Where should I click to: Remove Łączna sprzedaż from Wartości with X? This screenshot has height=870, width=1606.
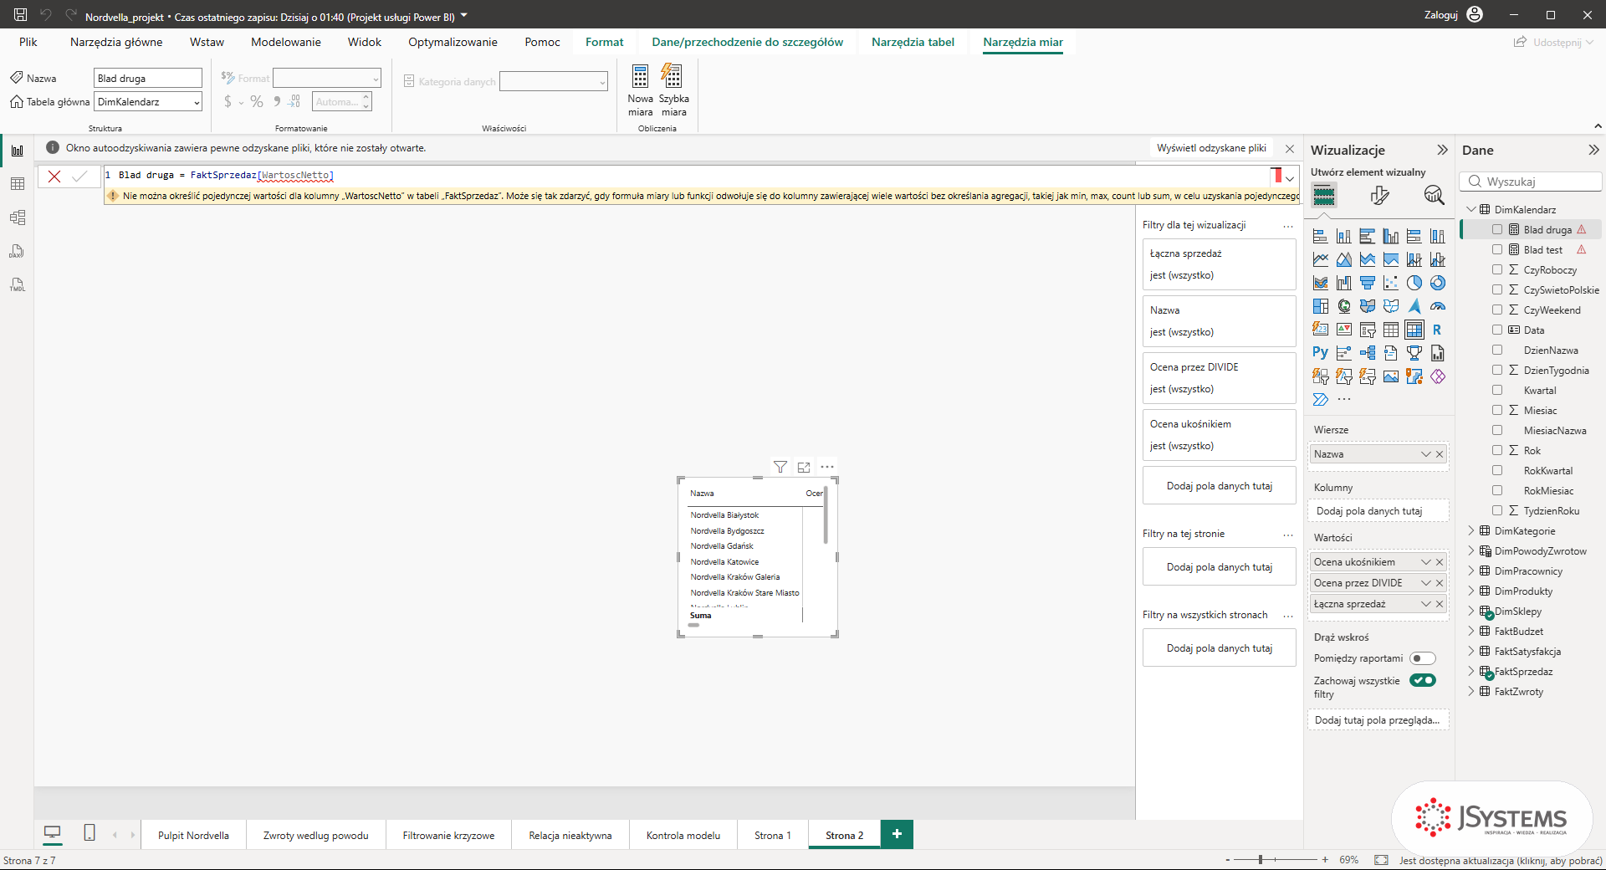[1440, 604]
